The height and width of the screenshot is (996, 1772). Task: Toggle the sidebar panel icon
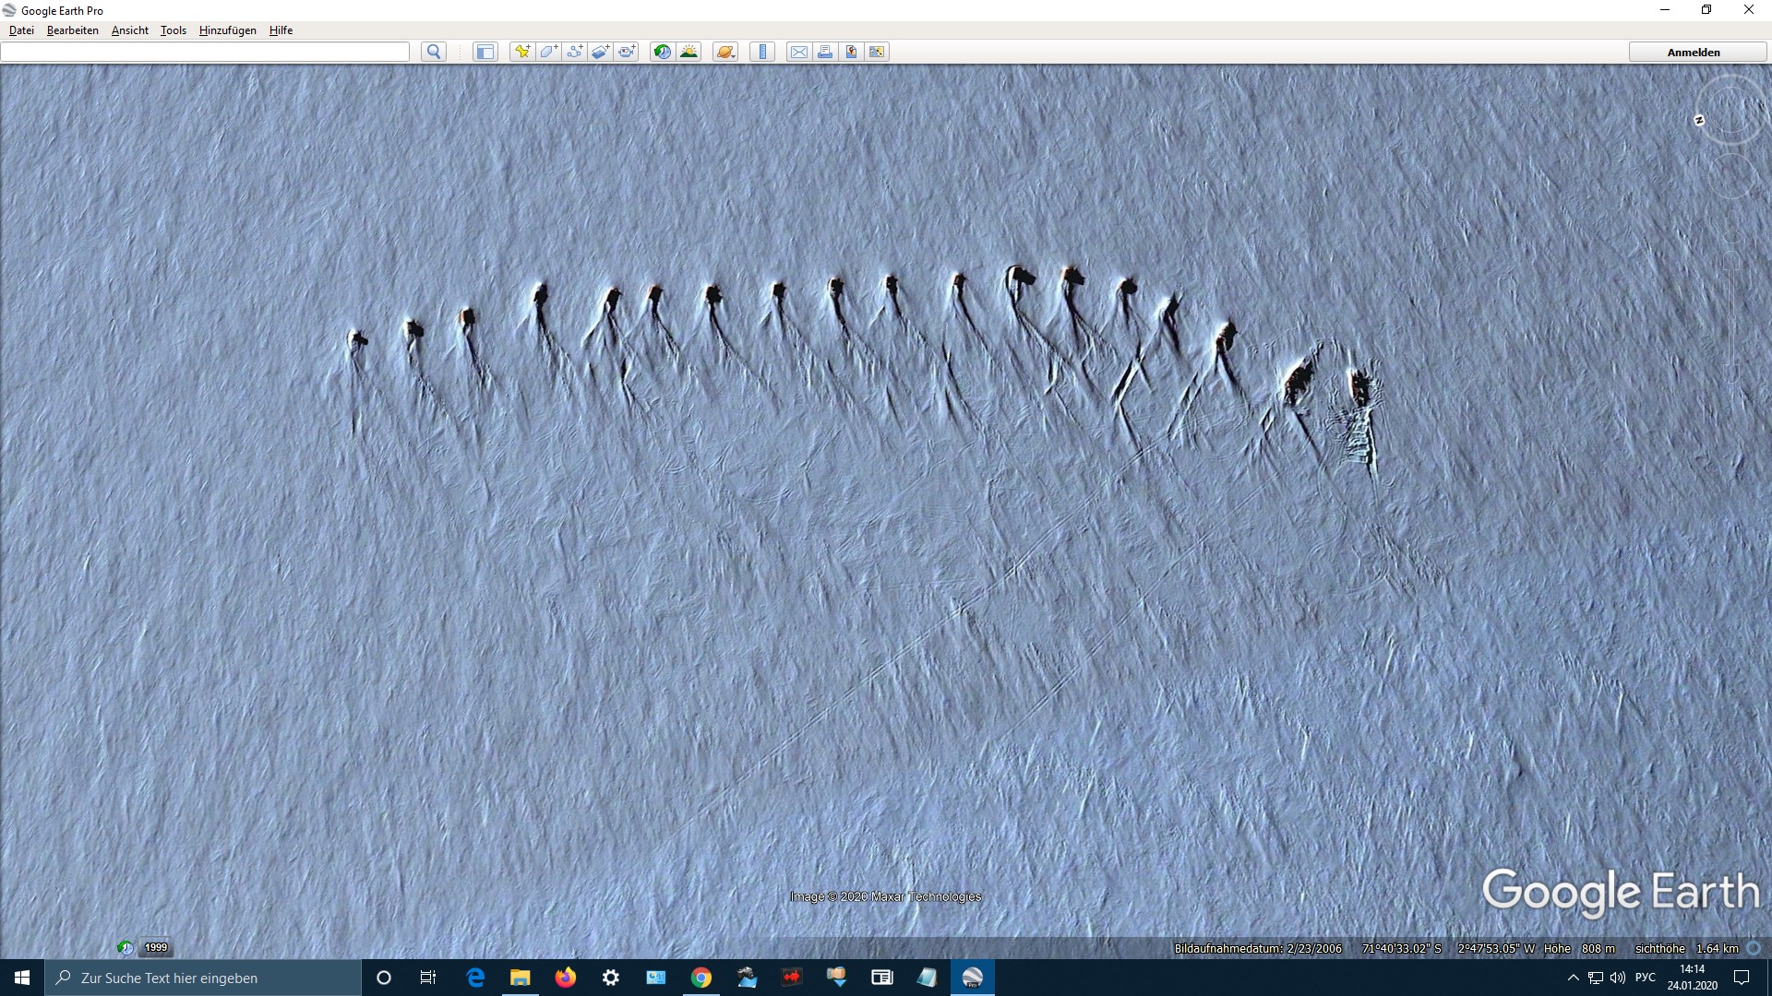click(485, 52)
